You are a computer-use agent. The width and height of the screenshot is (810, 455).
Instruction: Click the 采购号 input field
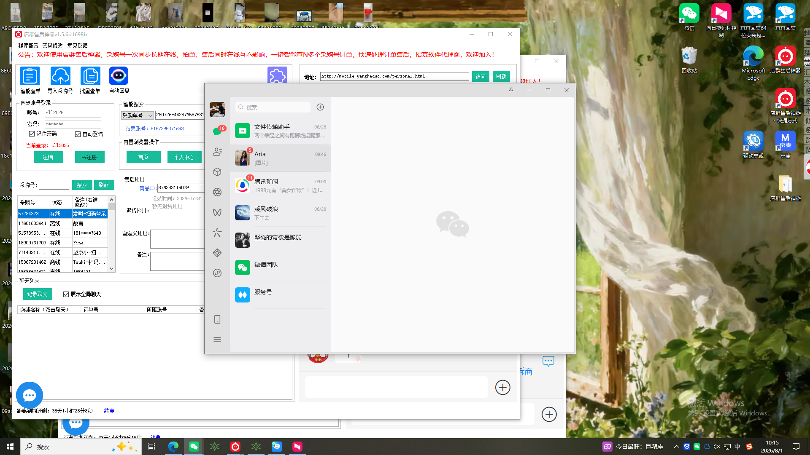pyautogui.click(x=54, y=185)
